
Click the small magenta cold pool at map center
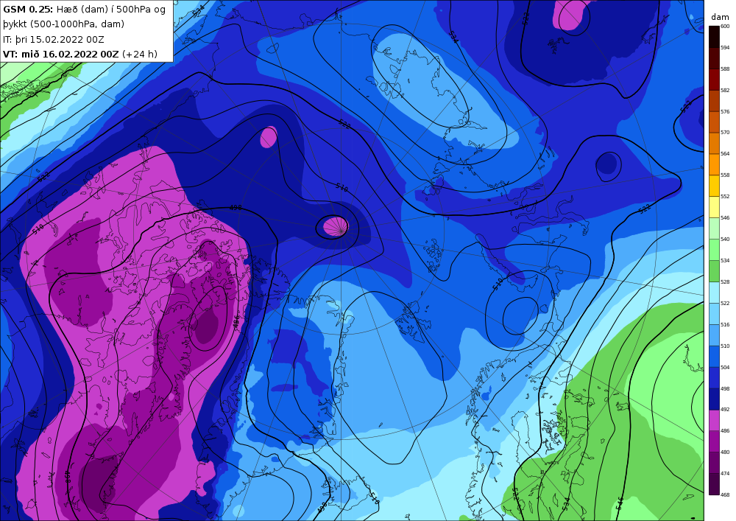tap(336, 226)
